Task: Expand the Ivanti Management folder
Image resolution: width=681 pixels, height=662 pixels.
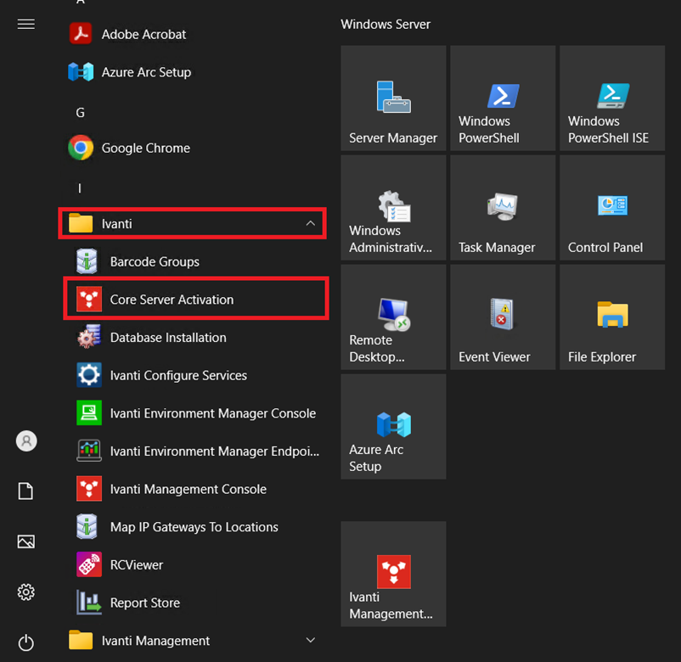Action: click(310, 640)
